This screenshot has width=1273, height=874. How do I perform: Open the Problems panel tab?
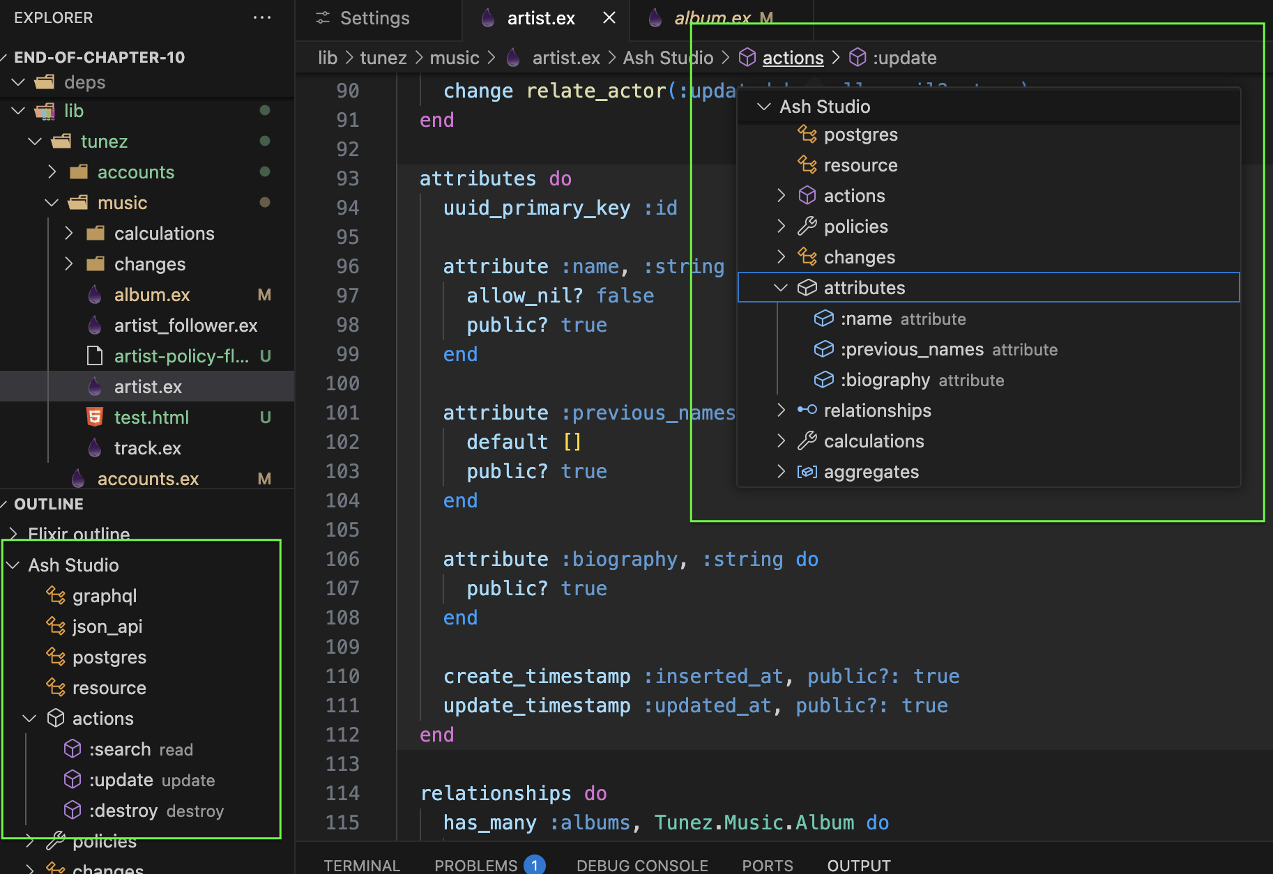click(475, 865)
